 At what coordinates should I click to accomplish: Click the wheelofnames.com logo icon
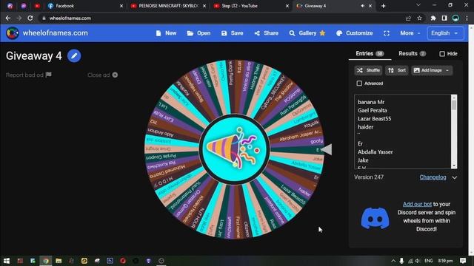pos(13,33)
